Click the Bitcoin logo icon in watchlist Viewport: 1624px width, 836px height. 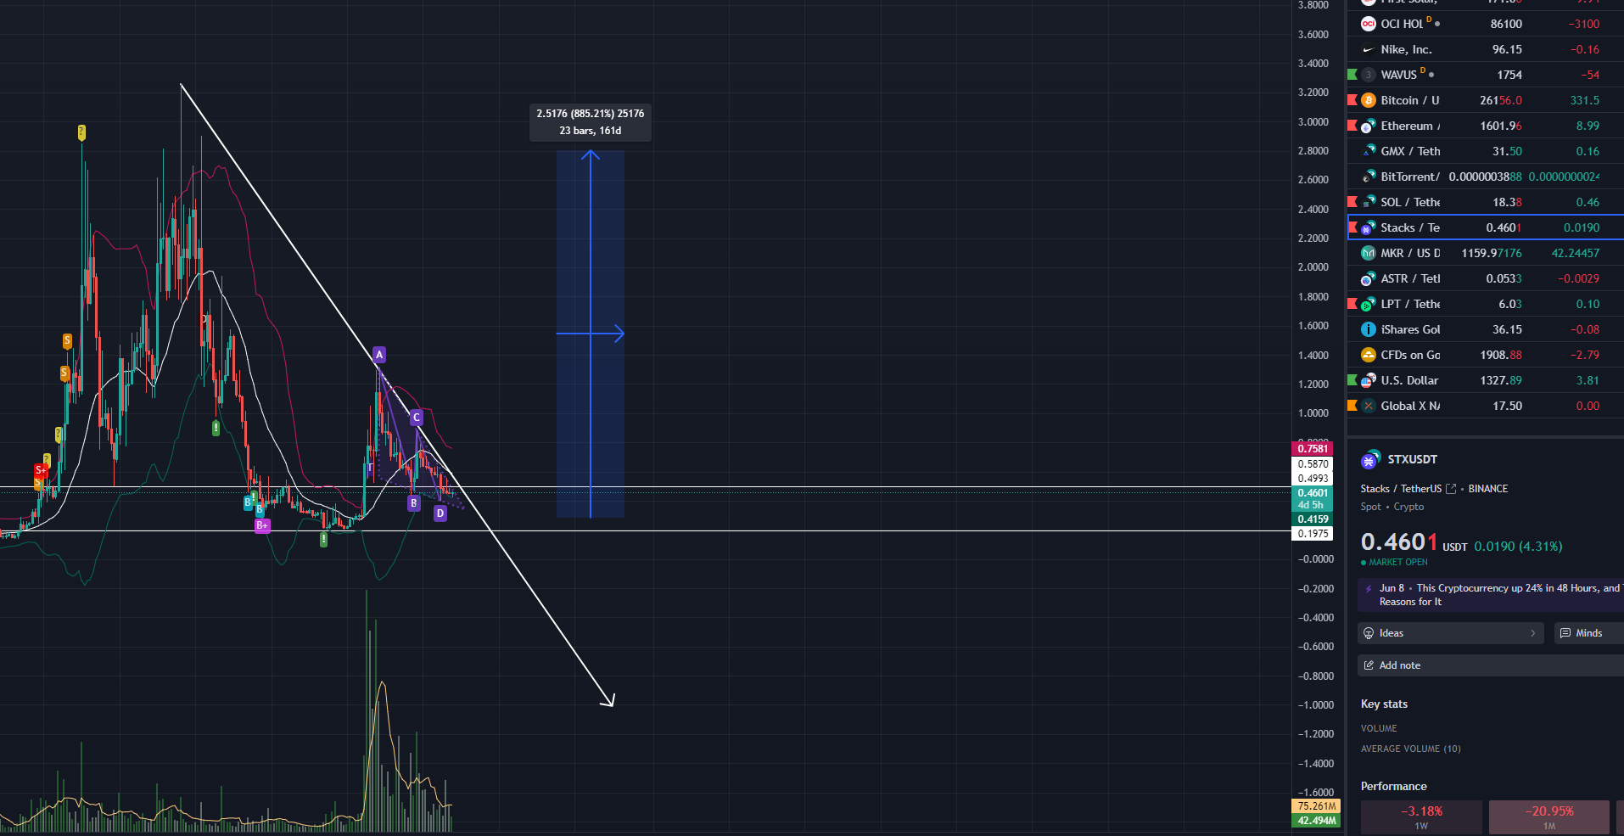tap(1368, 100)
